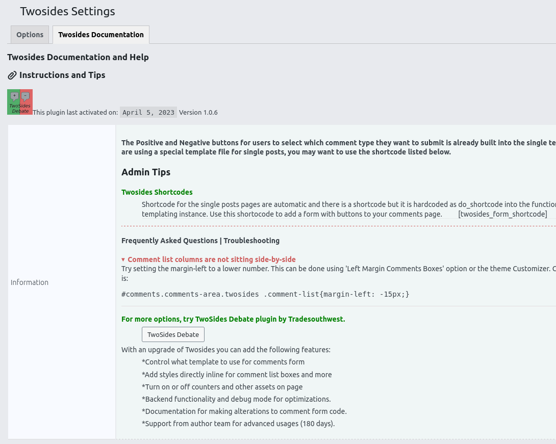Screen dimensions: 556x444
Task: Click 'Add styles directly inline' feature line
Action: (237, 375)
